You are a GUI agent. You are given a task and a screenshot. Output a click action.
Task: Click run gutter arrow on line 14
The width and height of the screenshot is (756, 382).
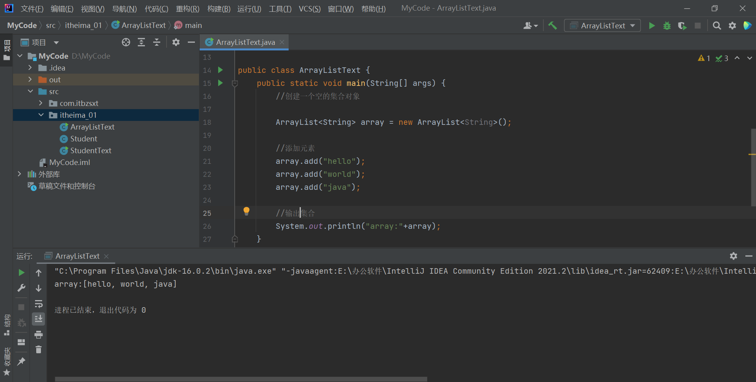220,70
